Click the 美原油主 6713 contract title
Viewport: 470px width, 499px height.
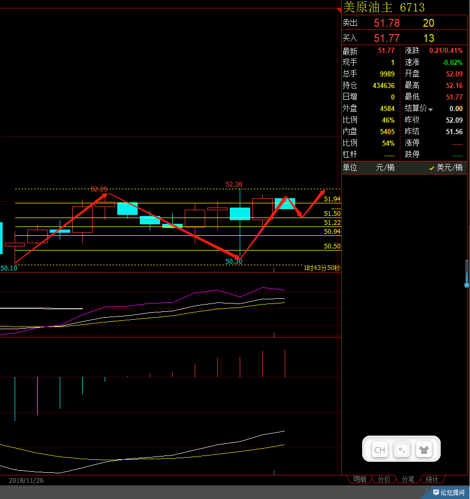[384, 7]
